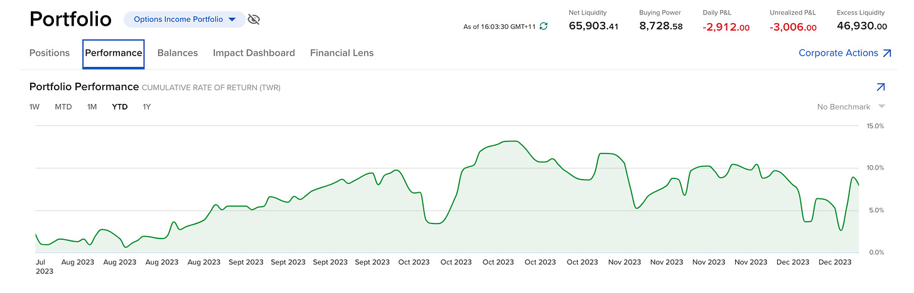Switch to the Balances tab
The image size is (914, 293).
pyautogui.click(x=178, y=53)
